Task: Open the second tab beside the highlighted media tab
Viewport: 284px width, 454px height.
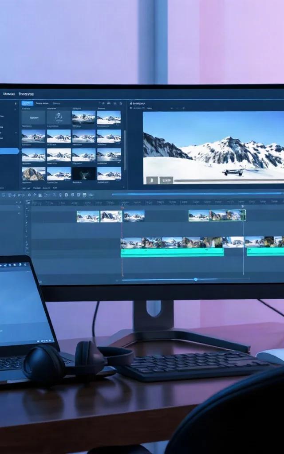Action: click(x=42, y=103)
